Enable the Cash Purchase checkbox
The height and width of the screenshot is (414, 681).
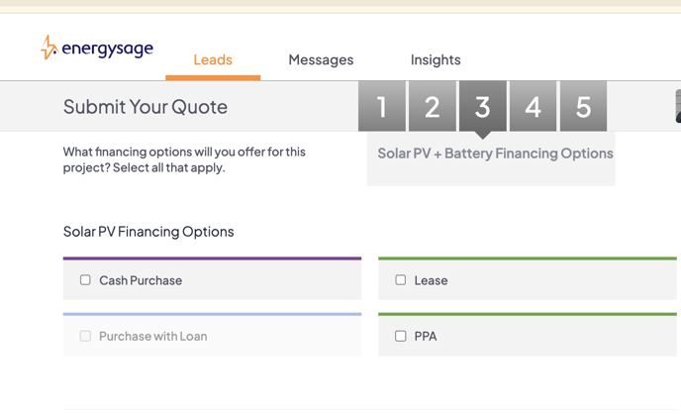[85, 280]
